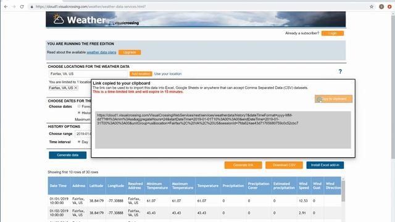The height and width of the screenshot is (222, 395).
Task: Click the Add location button
Action: tap(141, 74)
